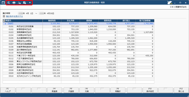The image size is (189, 97).
Task: Click the printer icon in the title toolbar
Action: tap(14, 3)
